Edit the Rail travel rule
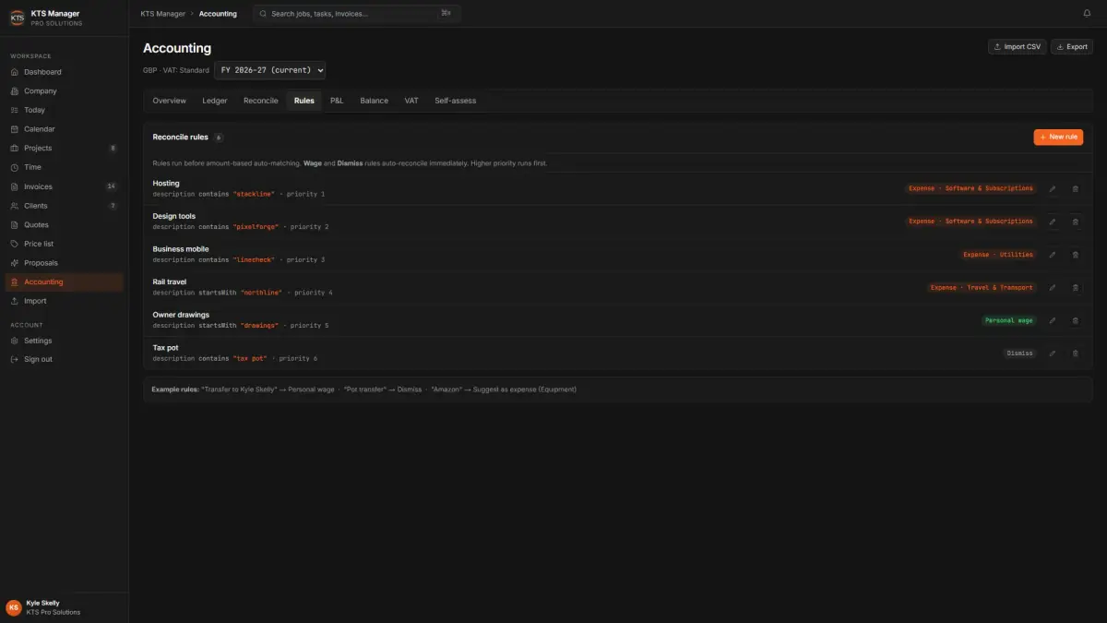 point(1053,287)
